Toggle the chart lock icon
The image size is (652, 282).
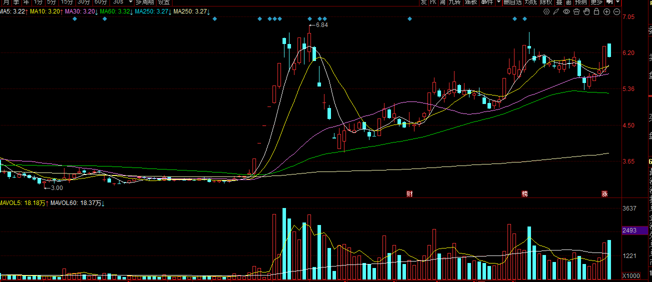point(597,11)
